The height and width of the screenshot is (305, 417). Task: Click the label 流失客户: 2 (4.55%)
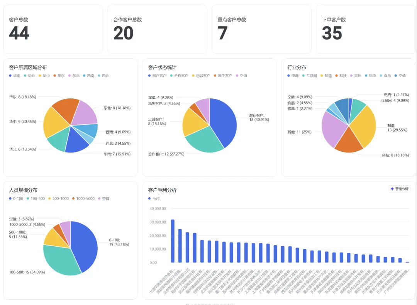click(x=164, y=103)
